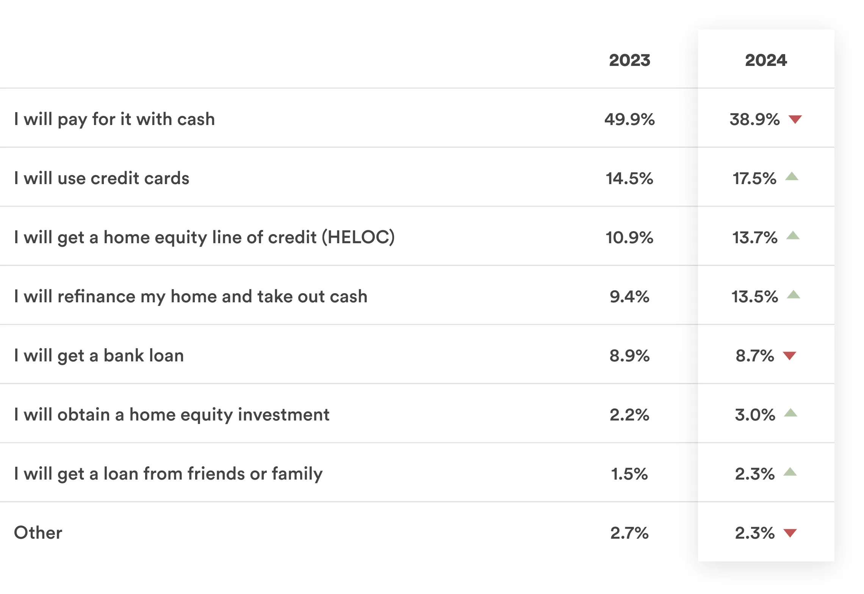Click the red down arrow beside 8.7%
The width and height of the screenshot is (864, 594).
(790, 356)
